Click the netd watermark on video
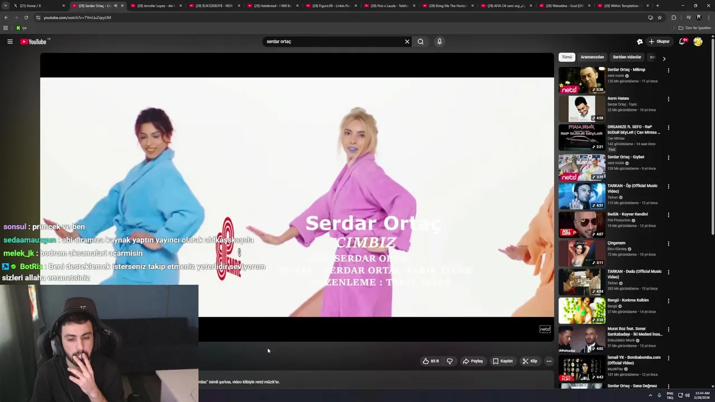 [x=545, y=329]
